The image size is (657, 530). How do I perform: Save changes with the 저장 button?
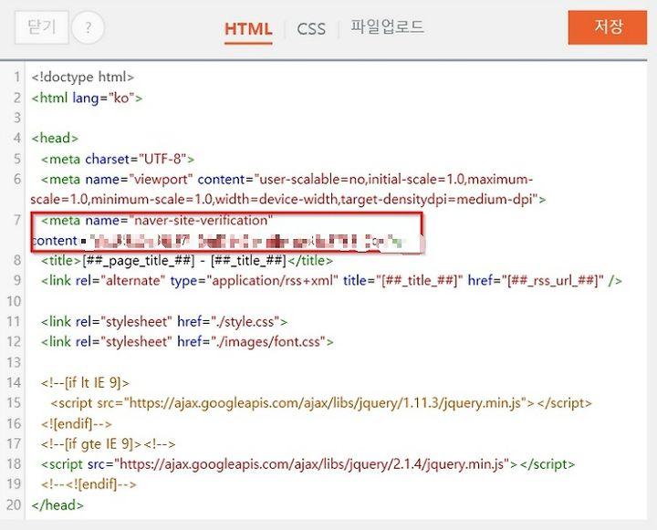pos(608,27)
